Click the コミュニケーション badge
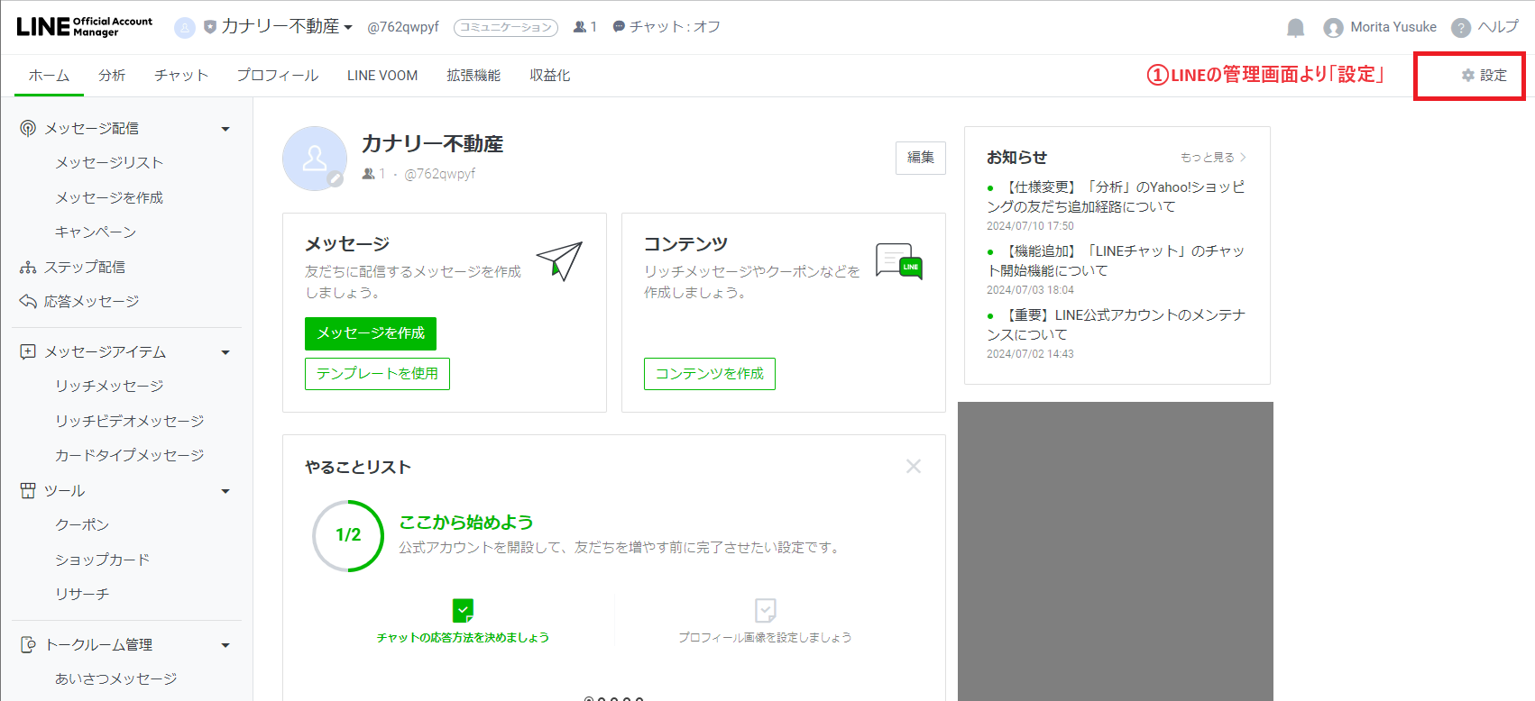Image resolution: width=1535 pixels, height=701 pixels. [506, 28]
